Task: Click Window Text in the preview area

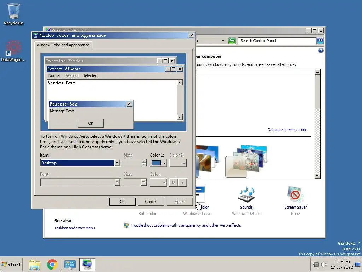Action: tap(62, 83)
